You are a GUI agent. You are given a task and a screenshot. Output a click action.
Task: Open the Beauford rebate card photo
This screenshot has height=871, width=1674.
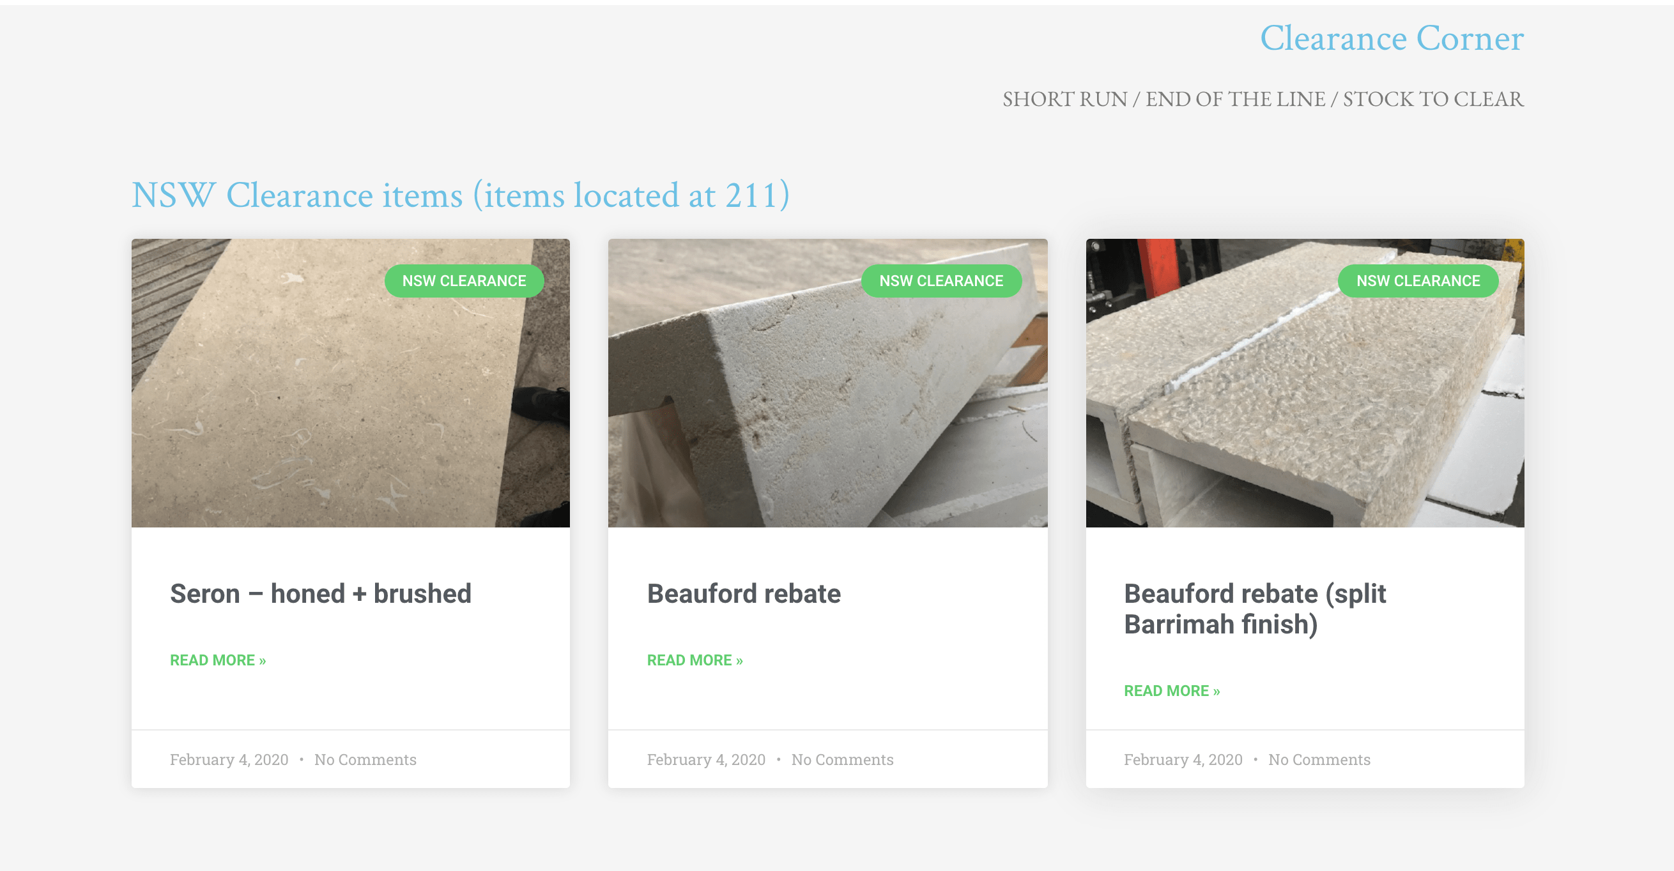click(x=827, y=382)
